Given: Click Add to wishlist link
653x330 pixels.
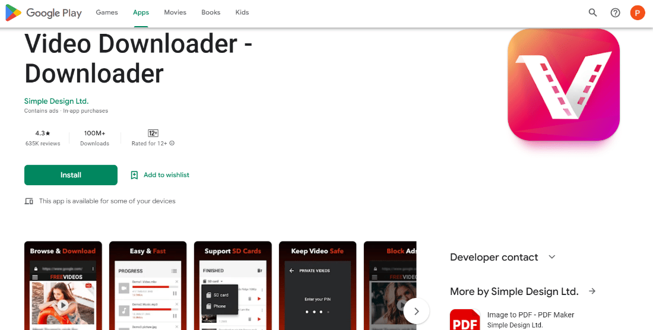Looking at the screenshot, I should point(166,175).
